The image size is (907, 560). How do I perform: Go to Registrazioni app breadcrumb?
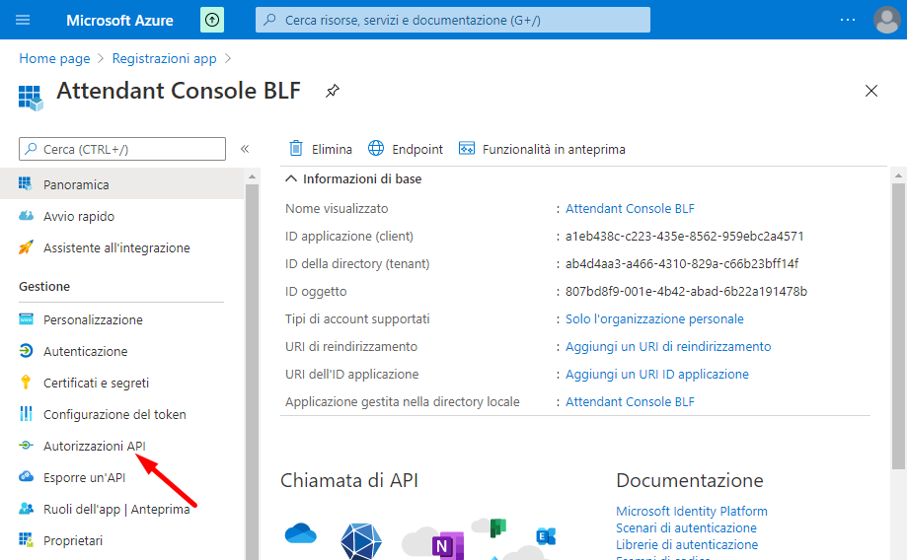(x=164, y=58)
